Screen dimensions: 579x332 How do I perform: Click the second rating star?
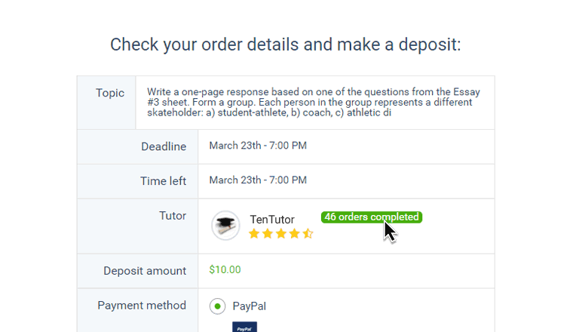(x=268, y=234)
